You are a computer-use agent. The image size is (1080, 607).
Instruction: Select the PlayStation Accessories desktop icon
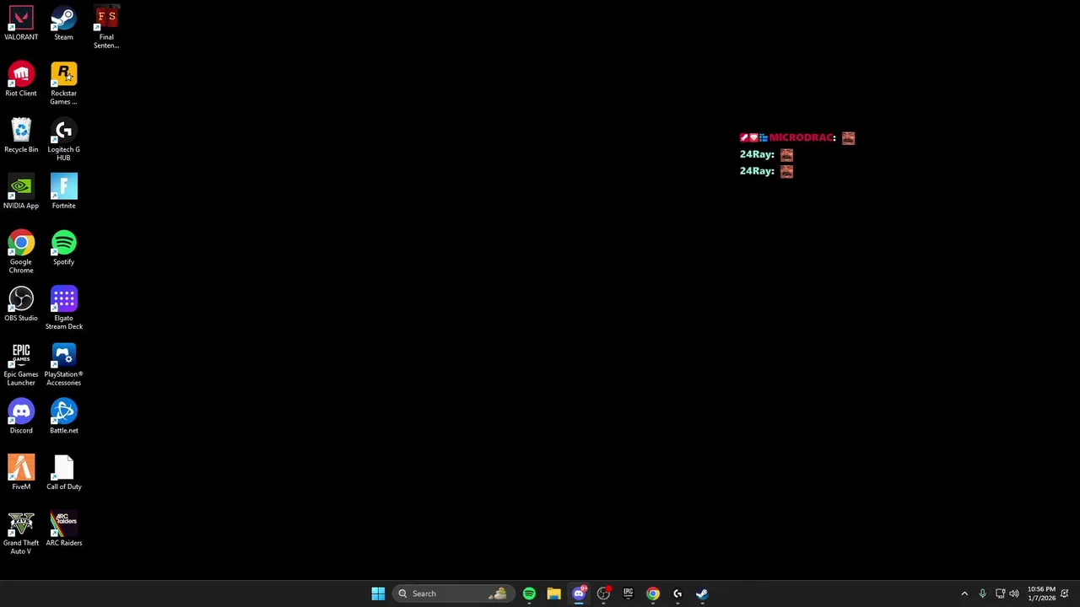63,365
